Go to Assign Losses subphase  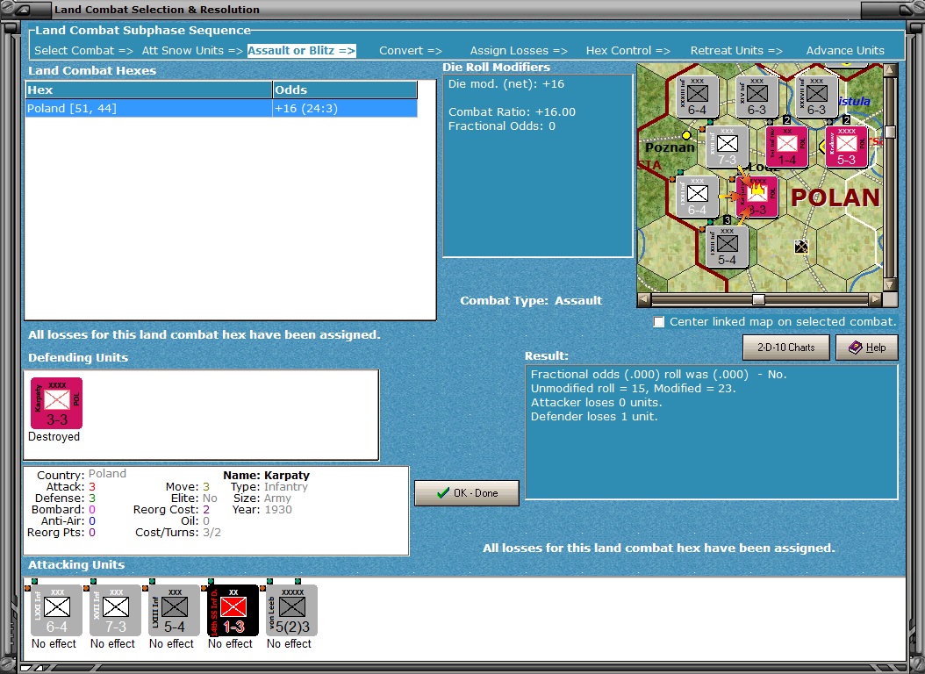(519, 51)
